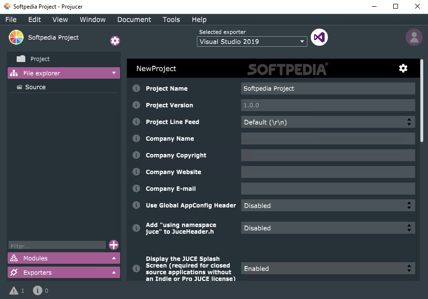The image size is (428, 299).
Task: Launch project in Visual Studio icon
Action: tap(319, 37)
